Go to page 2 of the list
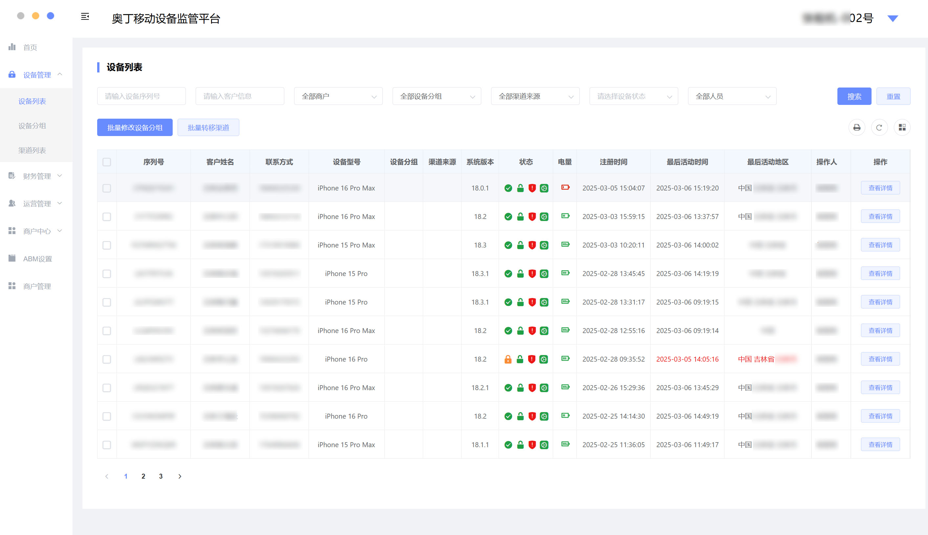928x535 pixels. 143,476
